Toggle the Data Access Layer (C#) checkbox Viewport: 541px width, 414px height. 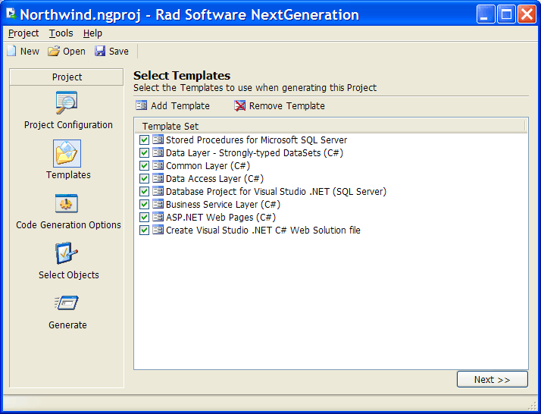[144, 178]
